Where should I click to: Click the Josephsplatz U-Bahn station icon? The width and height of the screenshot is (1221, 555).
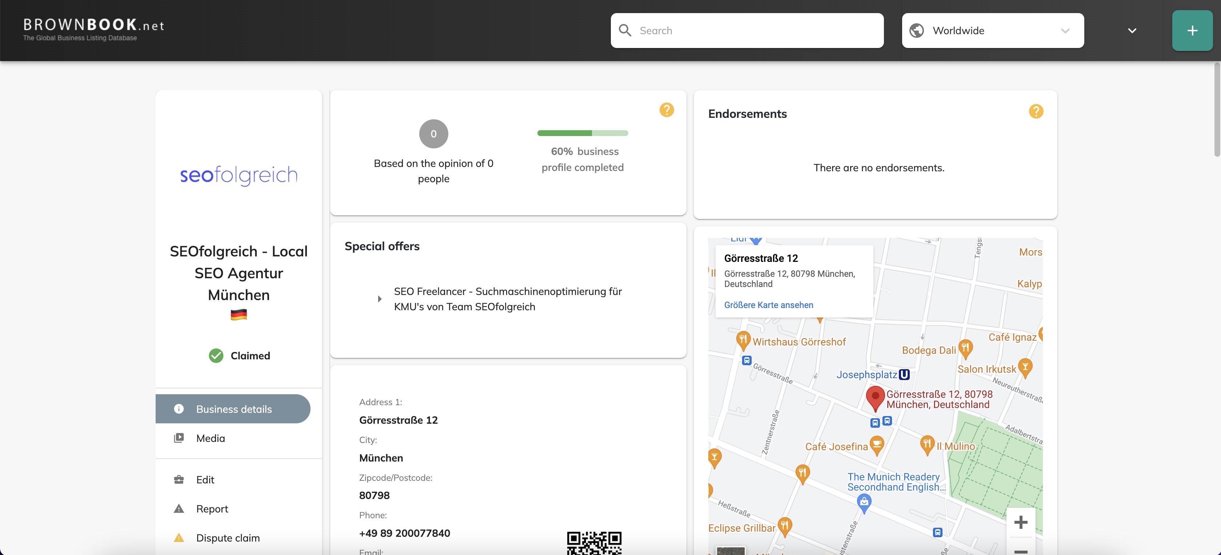click(x=904, y=374)
